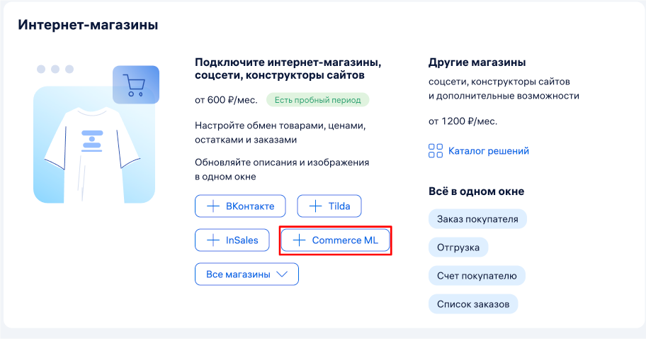
Task: Click the shopping cart icon in illustration
Action: [x=135, y=86]
